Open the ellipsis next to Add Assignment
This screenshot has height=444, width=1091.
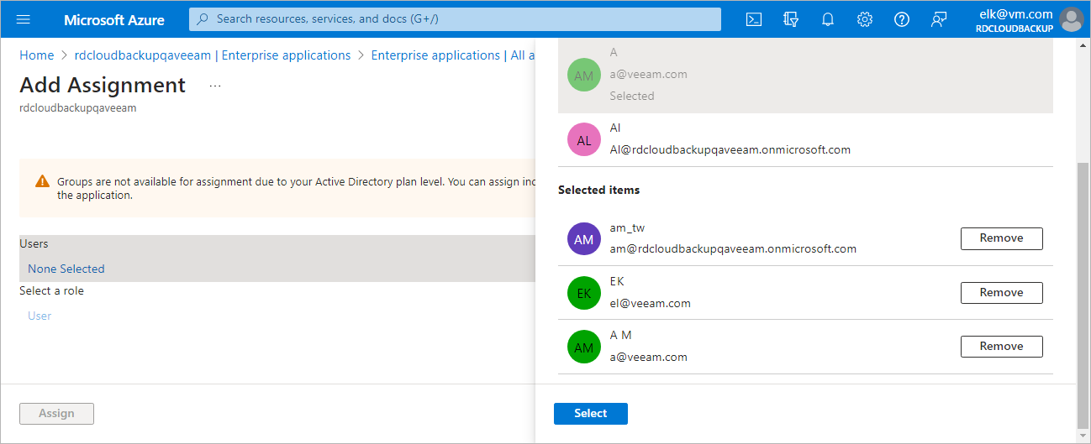pyautogui.click(x=215, y=86)
